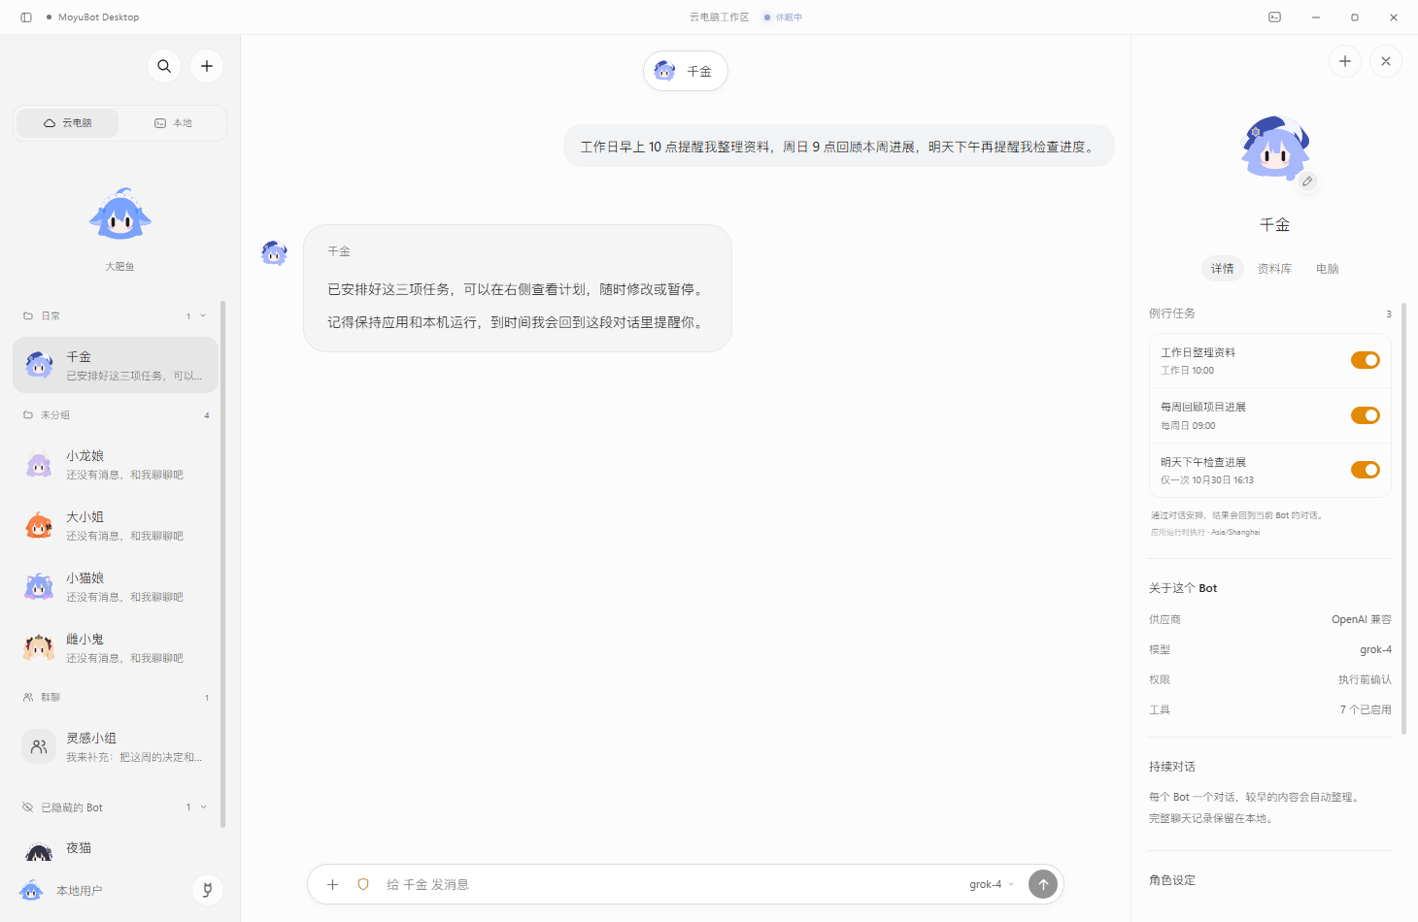Toggle off 明天下午检查进展 routine task
Viewport: 1418px width, 922px height.
pos(1366,470)
